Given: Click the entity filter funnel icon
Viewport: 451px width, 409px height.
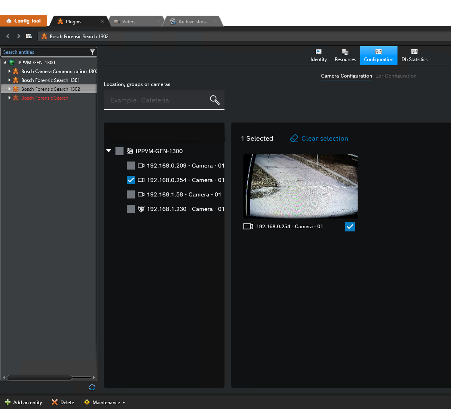Looking at the screenshot, I should pyautogui.click(x=93, y=52).
